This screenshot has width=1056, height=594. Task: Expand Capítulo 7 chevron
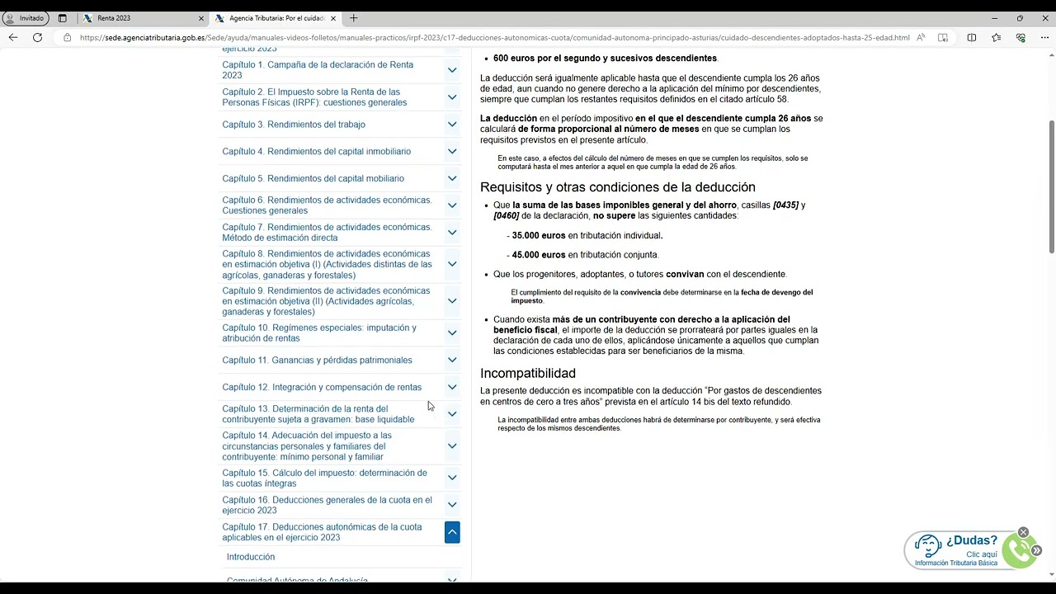[x=452, y=233]
